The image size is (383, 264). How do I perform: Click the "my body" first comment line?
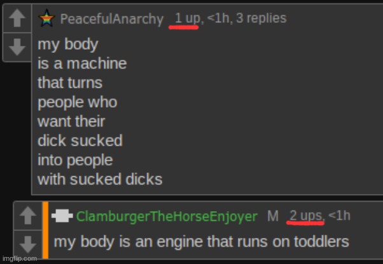click(68, 45)
